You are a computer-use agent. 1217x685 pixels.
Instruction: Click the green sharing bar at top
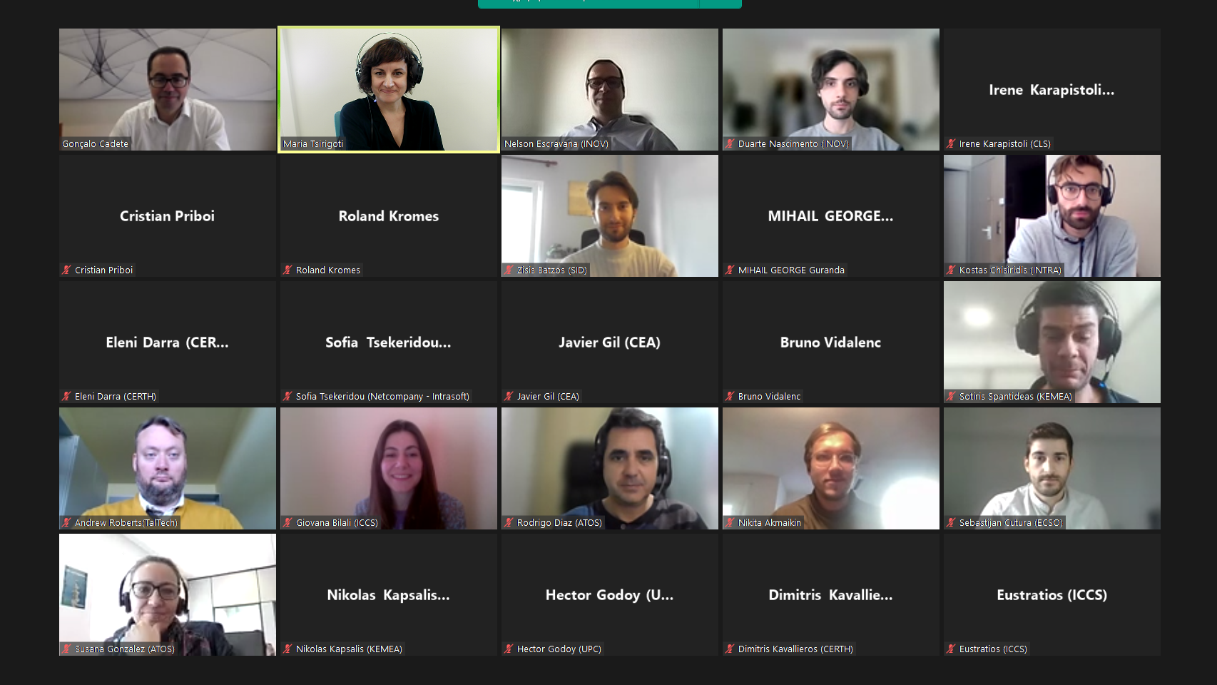coord(610,4)
